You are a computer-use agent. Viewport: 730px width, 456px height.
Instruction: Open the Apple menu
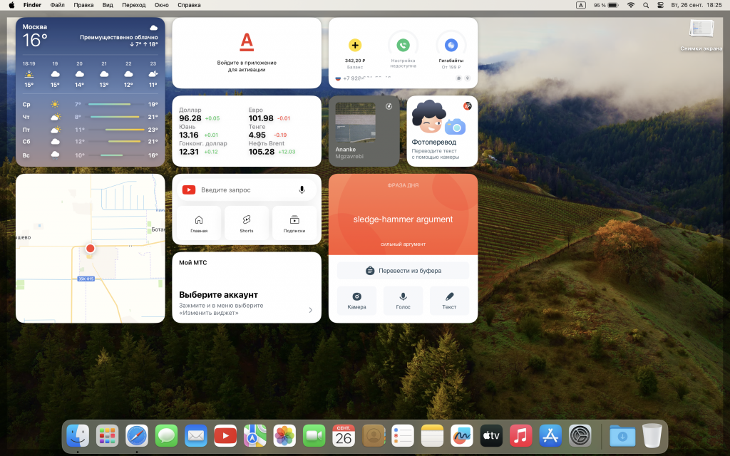point(11,5)
